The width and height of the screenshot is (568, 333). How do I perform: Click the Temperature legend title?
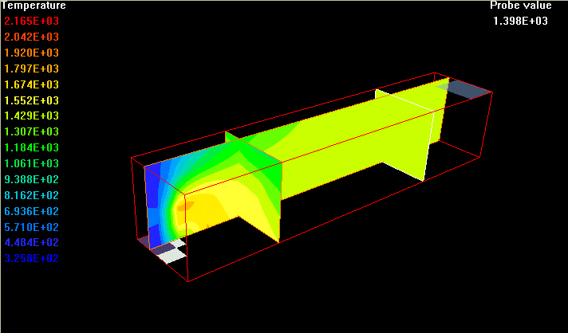point(34,6)
